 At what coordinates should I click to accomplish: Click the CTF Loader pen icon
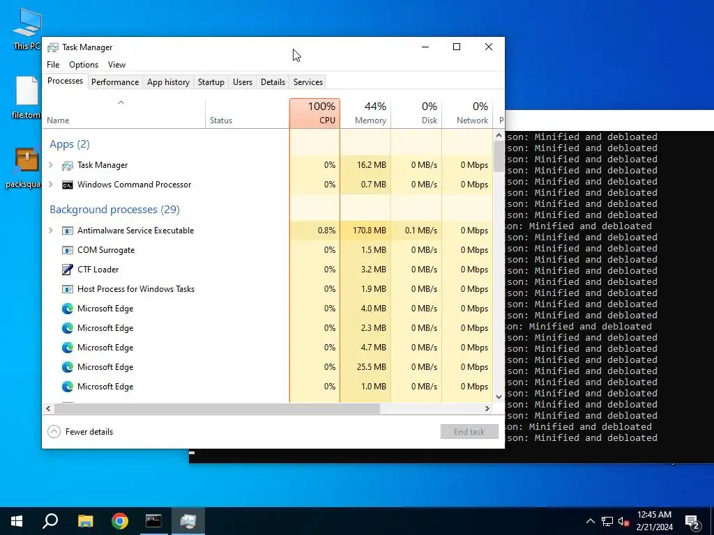coord(68,270)
